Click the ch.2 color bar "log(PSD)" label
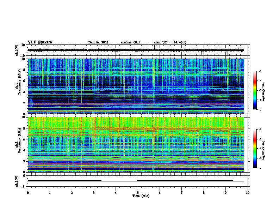The image size is (279, 216). tap(264, 150)
